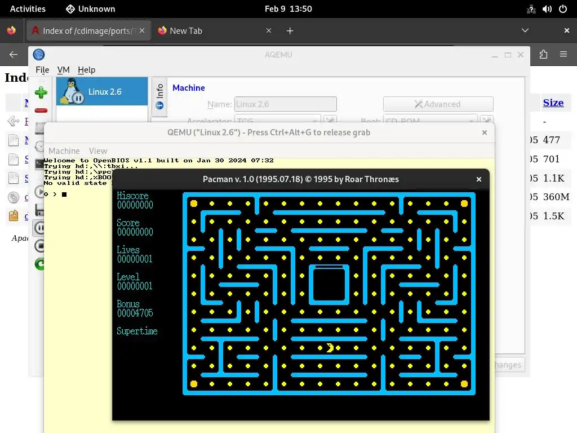Click the top-left power pellet in maze
Screen dimensions: 577x433
click(x=194, y=204)
